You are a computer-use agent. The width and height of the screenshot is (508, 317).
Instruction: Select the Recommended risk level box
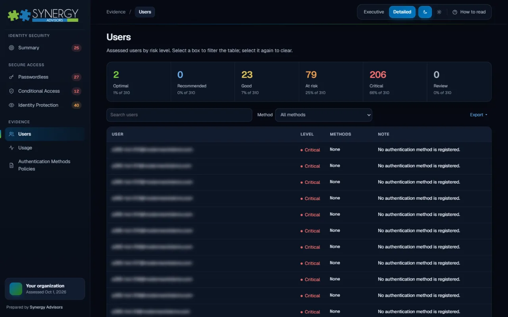[203, 82]
